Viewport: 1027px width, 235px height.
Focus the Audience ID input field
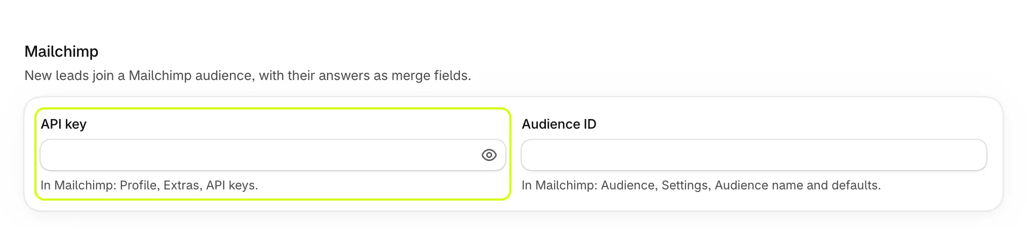pos(754,155)
